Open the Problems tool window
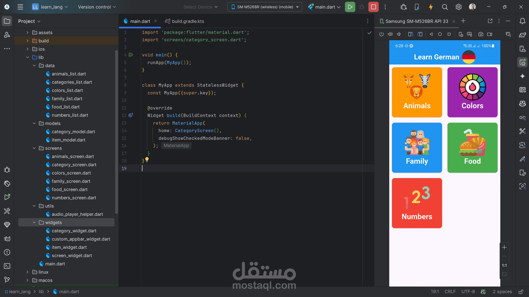Screen dimensions: 529x297 point(7,252)
